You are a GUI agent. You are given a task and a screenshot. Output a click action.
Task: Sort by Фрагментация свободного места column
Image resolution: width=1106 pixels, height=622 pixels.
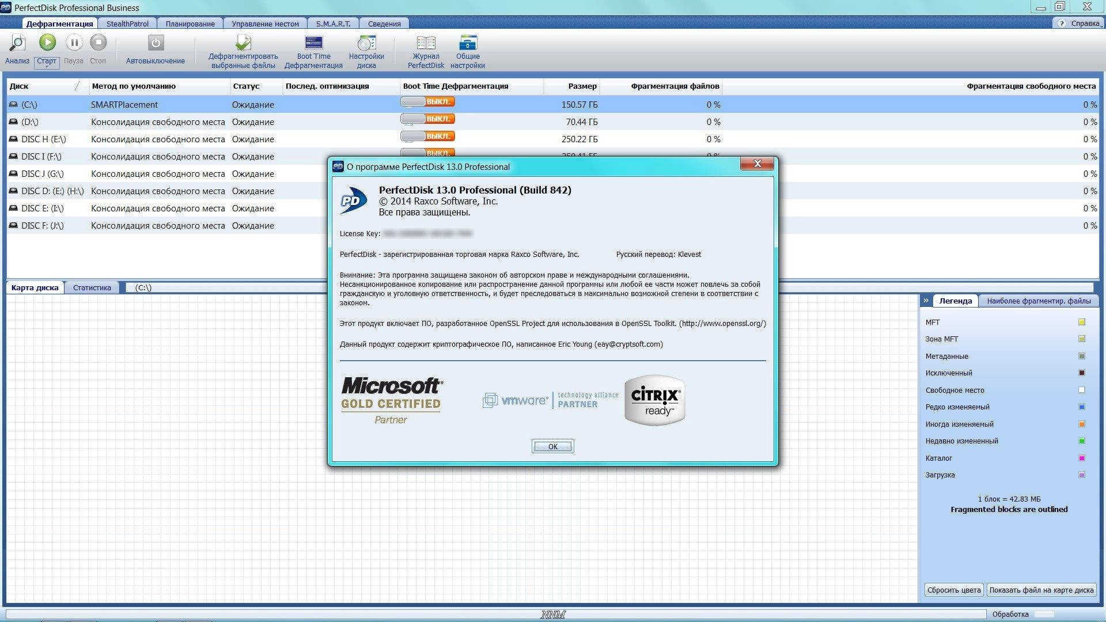point(911,86)
